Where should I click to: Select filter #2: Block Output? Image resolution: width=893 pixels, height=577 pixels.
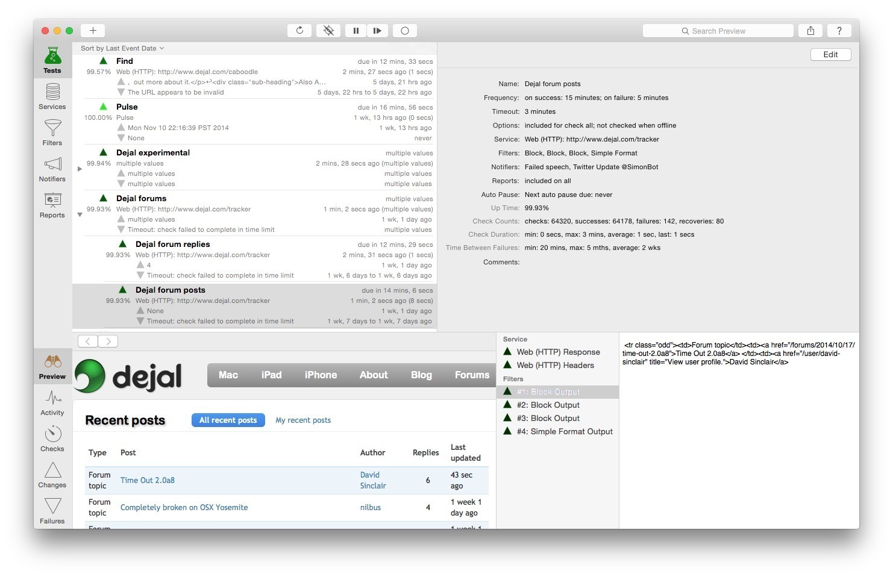pyautogui.click(x=557, y=405)
